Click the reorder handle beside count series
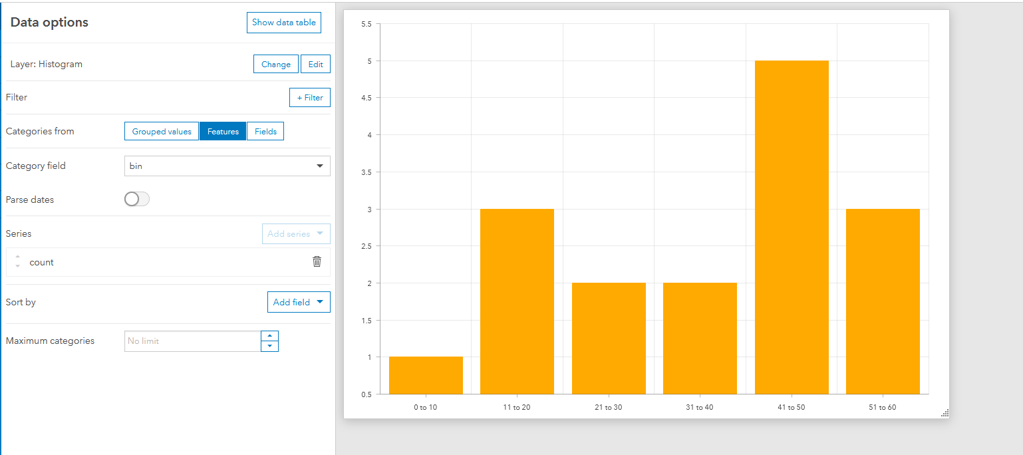The height and width of the screenshot is (455, 1023). tap(17, 261)
